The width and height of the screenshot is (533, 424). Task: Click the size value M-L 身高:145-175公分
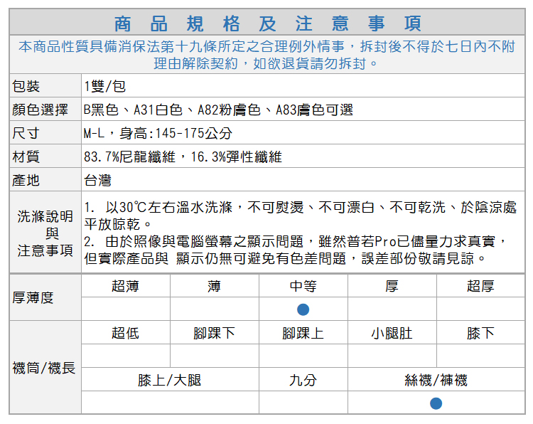pyautogui.click(x=158, y=133)
